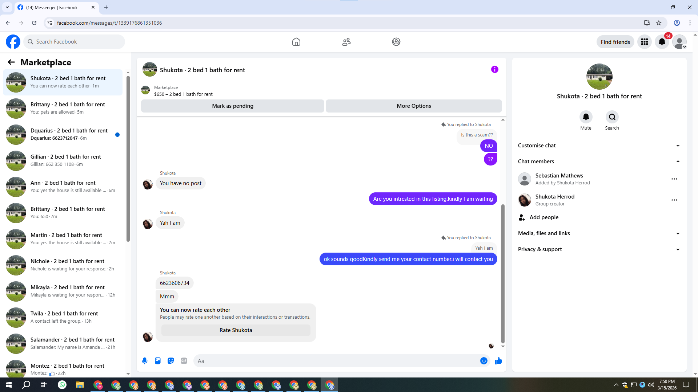Open conversation information purple icon

[495, 69]
